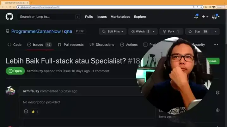
Task: Fork the repository using Fork button
Action: 171,31
